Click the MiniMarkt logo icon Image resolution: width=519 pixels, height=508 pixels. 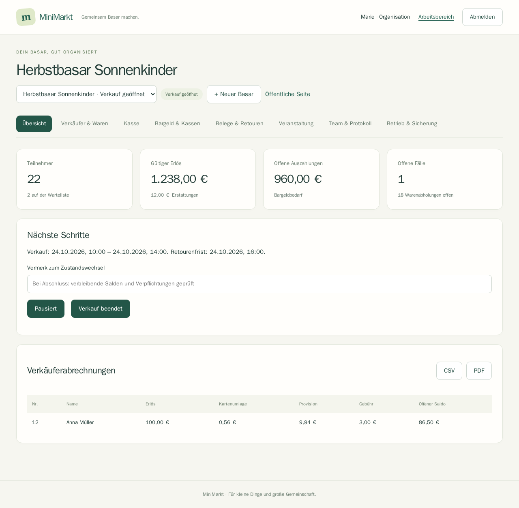click(26, 17)
